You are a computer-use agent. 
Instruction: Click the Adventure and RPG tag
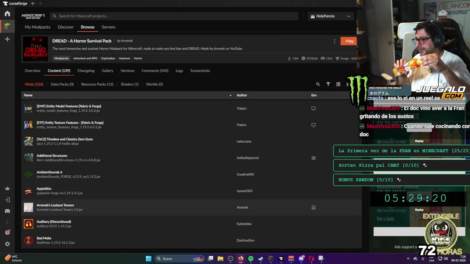[85, 58]
